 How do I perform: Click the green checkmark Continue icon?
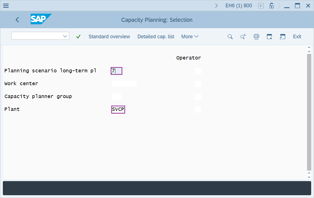pos(78,37)
